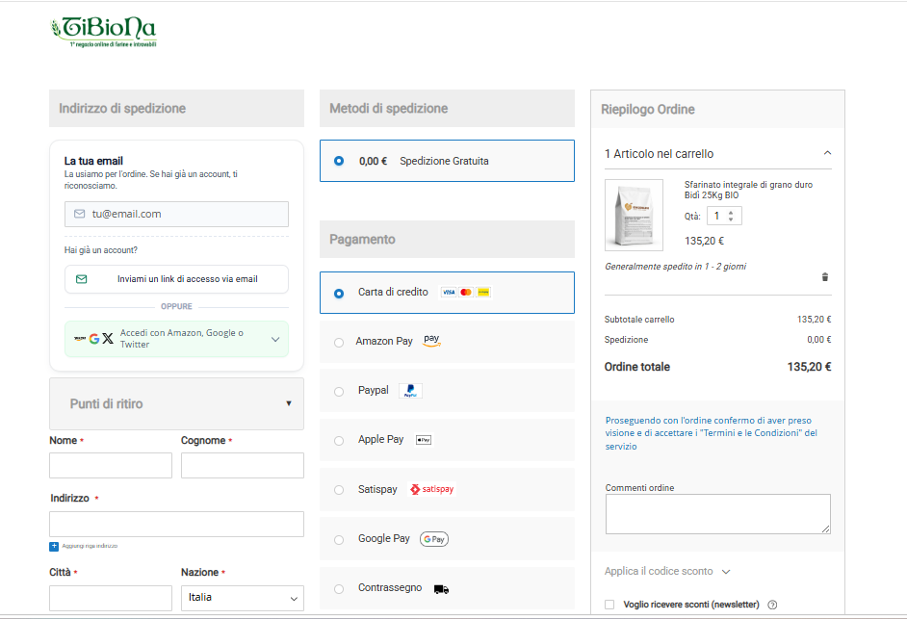Click the Spedizione 0,00 € summary row label
The image size is (907, 619).
tap(627, 340)
